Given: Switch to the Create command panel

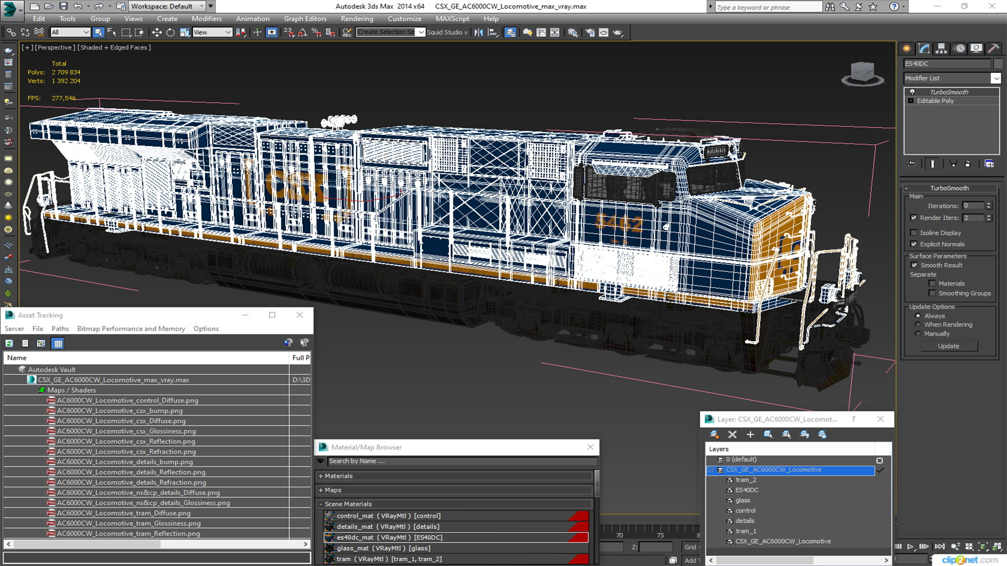Looking at the screenshot, I should click(907, 49).
